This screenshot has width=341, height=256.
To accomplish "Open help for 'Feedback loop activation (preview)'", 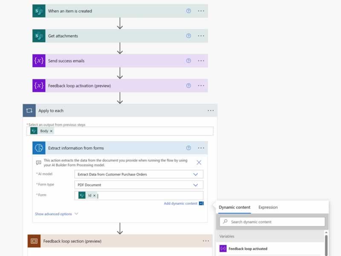I will pos(188,85).
